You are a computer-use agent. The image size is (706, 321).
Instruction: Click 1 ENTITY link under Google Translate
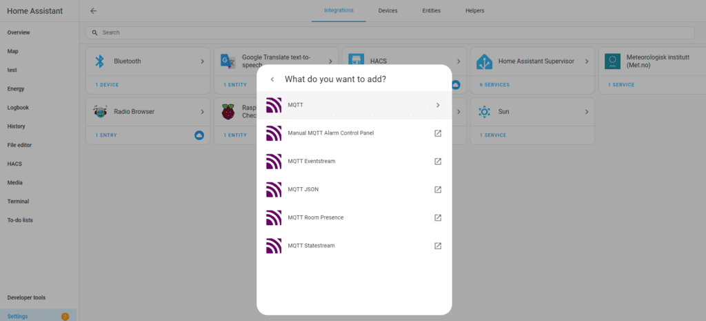tap(235, 85)
